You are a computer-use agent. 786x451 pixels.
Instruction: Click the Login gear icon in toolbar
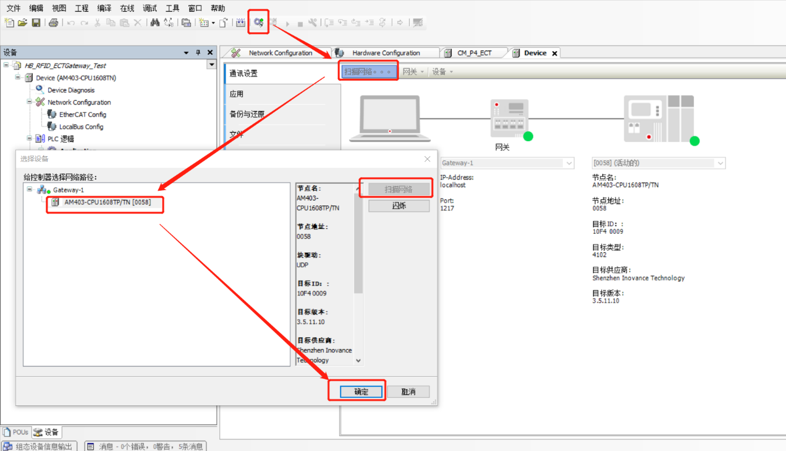[259, 23]
